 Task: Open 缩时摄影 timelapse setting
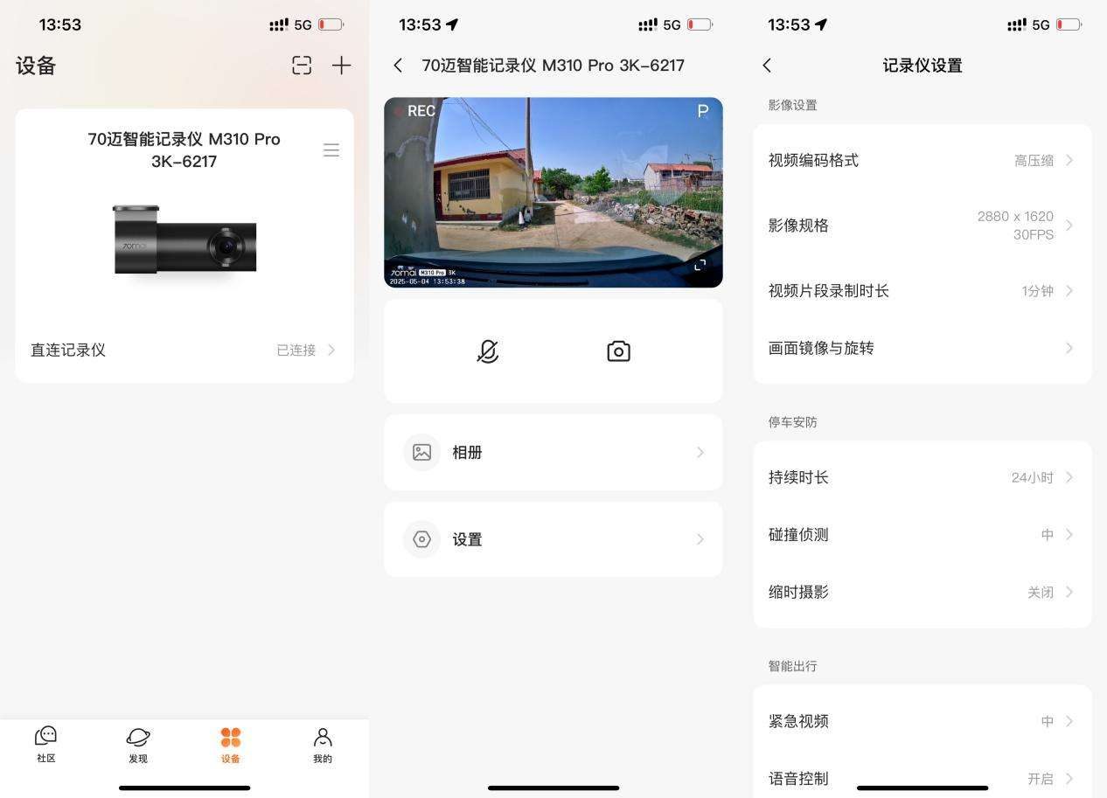point(922,592)
